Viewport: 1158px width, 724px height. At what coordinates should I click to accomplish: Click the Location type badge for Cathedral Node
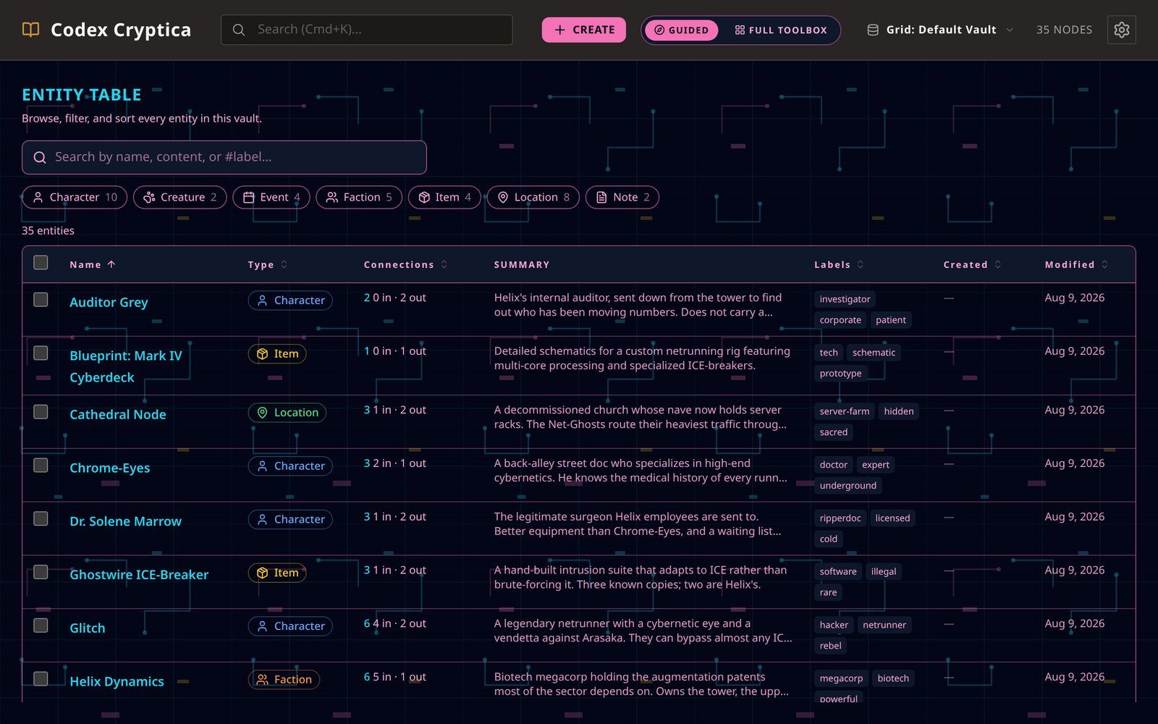pyautogui.click(x=287, y=413)
